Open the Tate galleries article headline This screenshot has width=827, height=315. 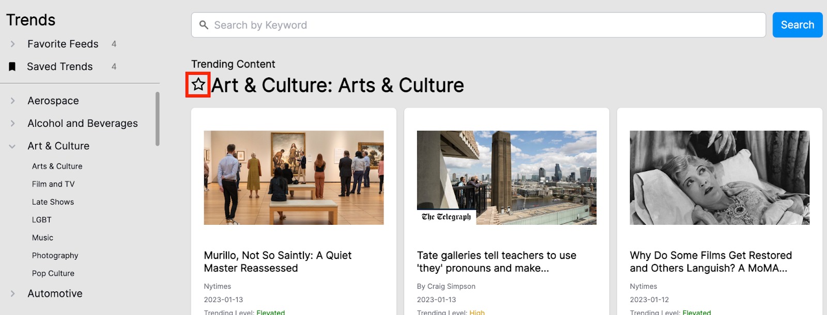[496, 262]
